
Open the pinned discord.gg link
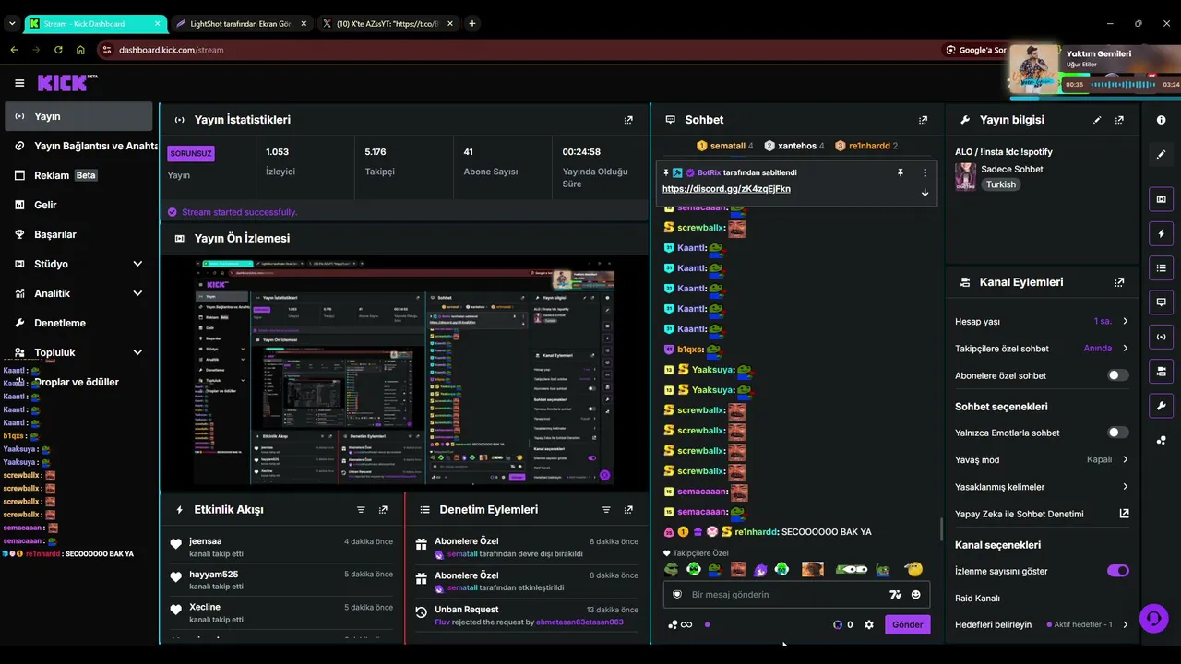[726, 189]
